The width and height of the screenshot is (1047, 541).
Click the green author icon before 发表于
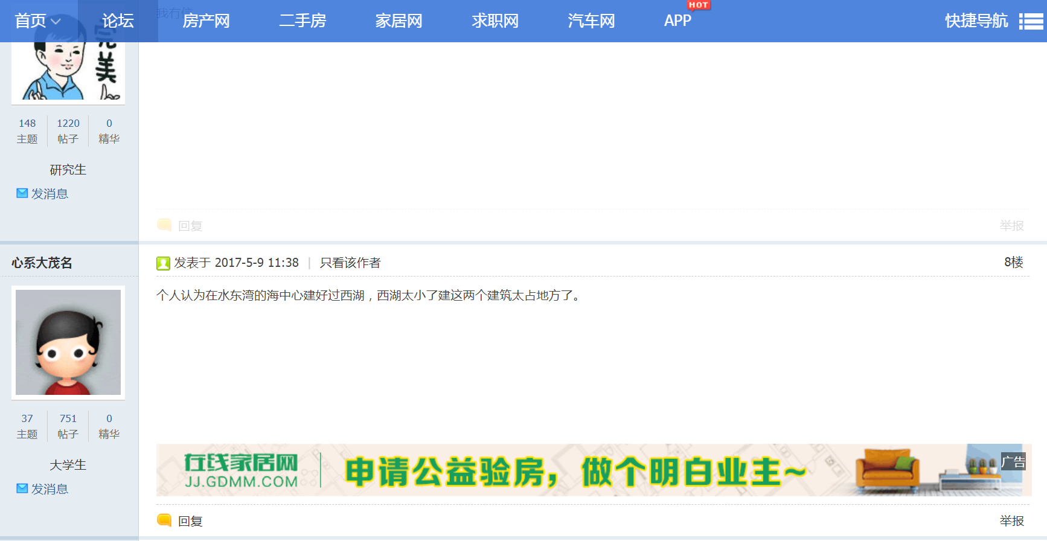tap(163, 263)
